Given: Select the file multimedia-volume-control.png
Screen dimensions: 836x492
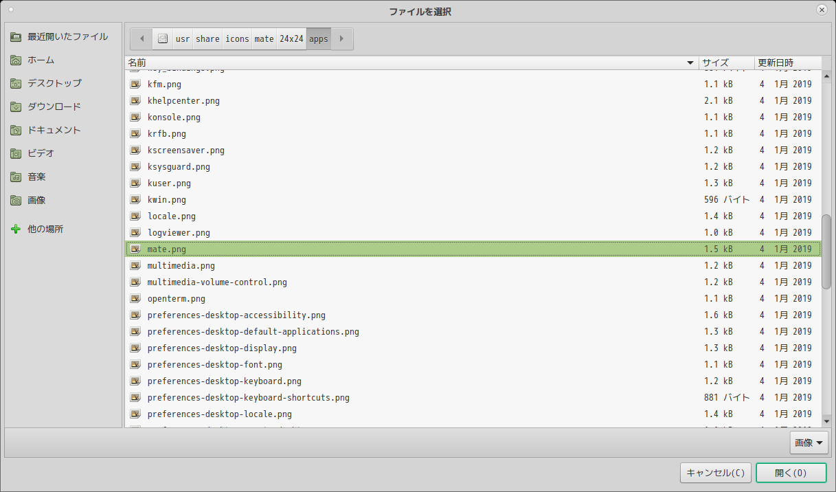Looking at the screenshot, I should 473,282.
